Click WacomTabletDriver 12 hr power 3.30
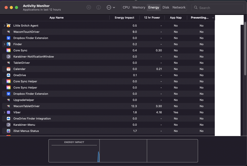The height and width of the screenshot is (166, 247). (159, 106)
